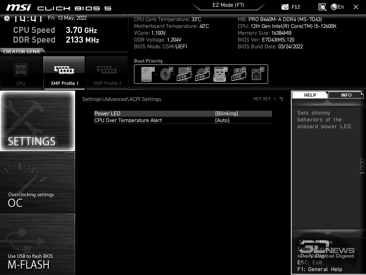Click the clock icon beside the time
Screen dimensions: 366x275
[x=7, y=18]
